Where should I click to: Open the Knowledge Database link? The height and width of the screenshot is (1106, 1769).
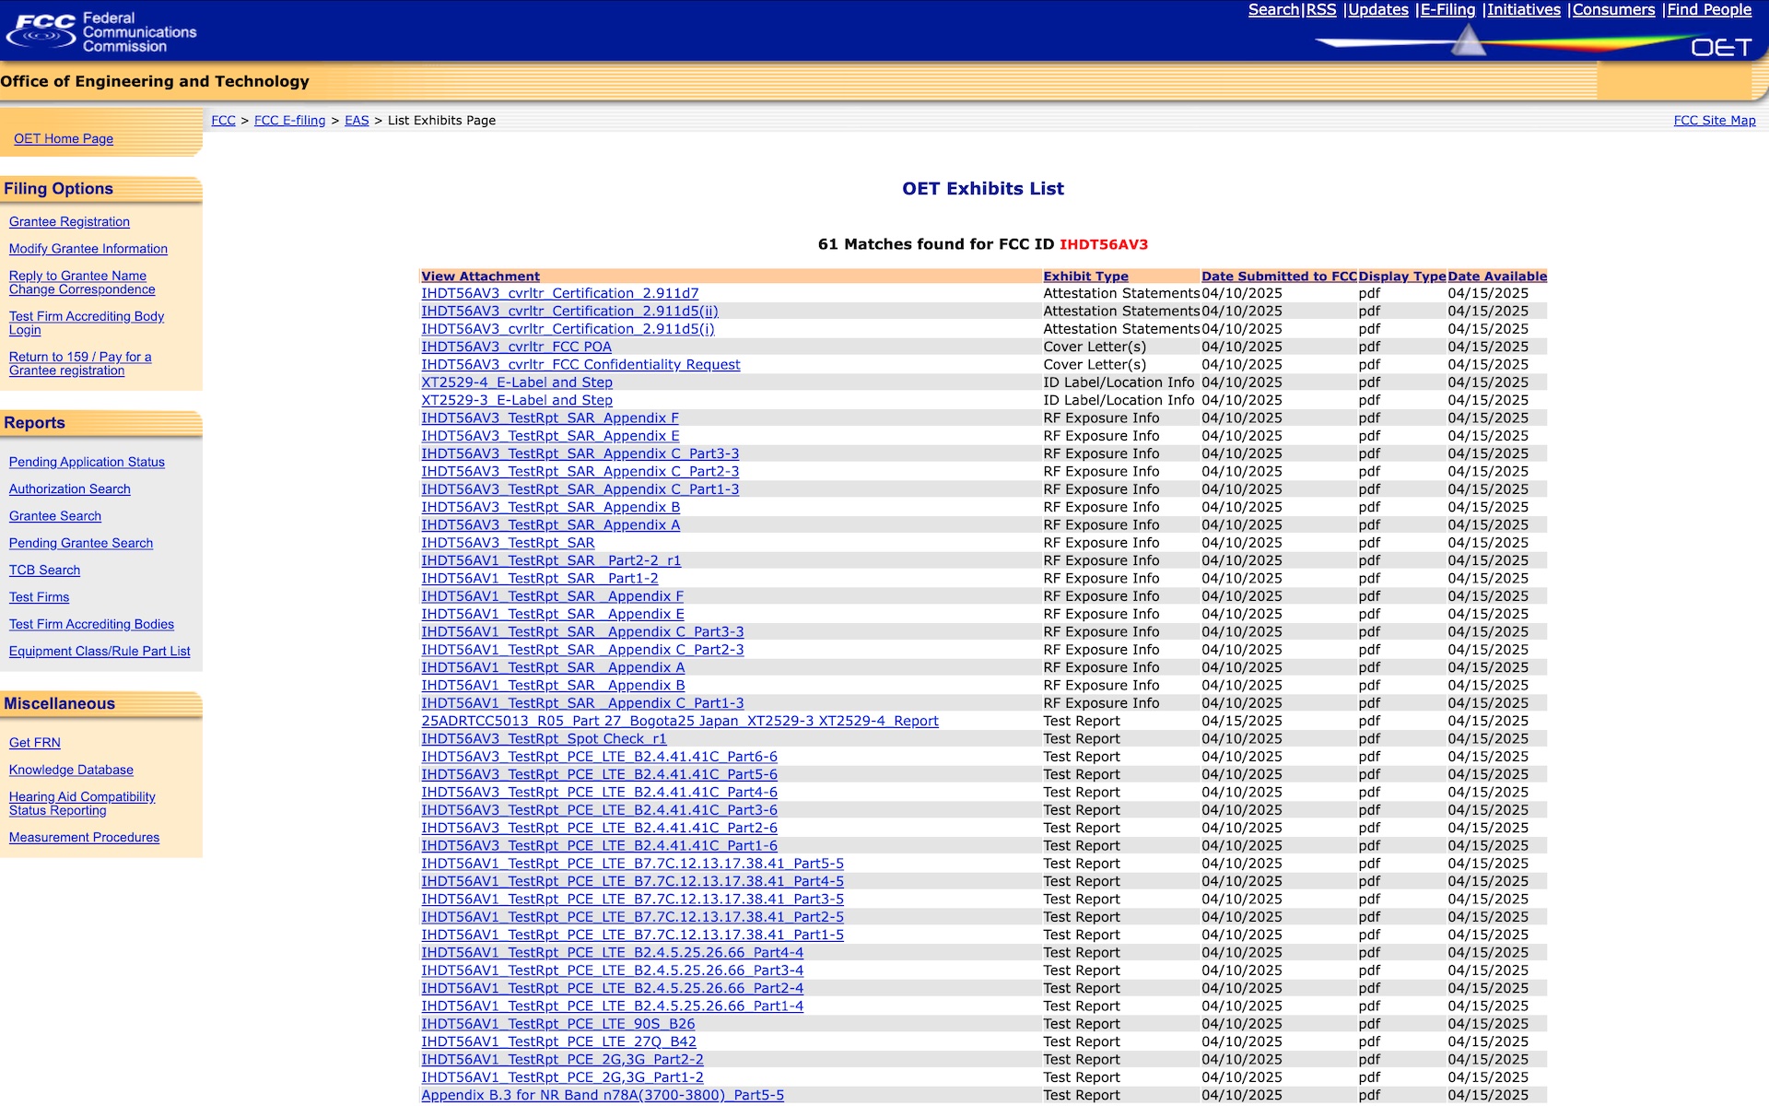coord(71,771)
